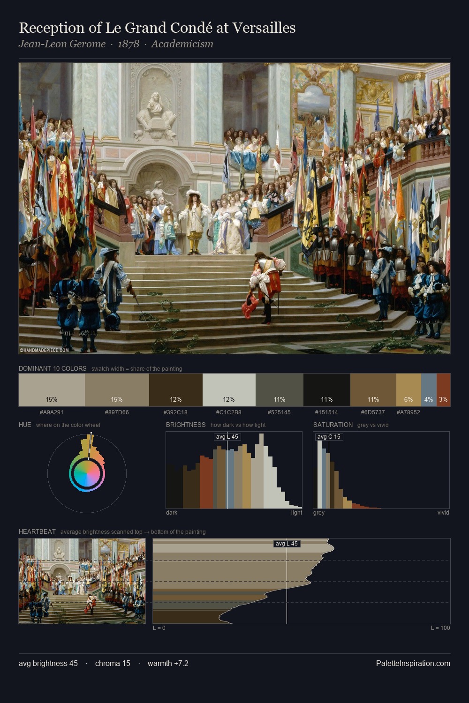The width and height of the screenshot is (469, 703).
Task: Click the blue-grey 4% swatch
Action: pos(429,390)
